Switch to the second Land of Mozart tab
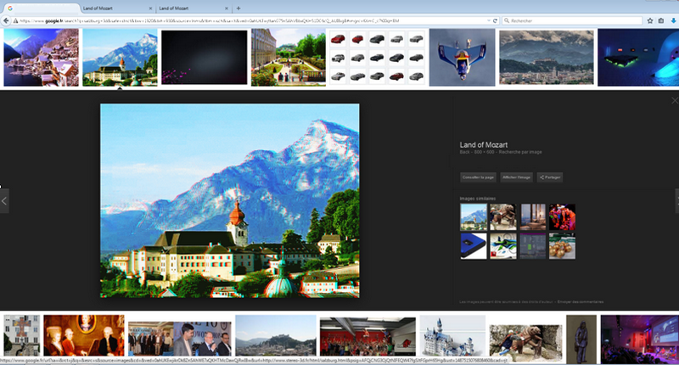Screen dimensions: 679x365 coord(194,8)
